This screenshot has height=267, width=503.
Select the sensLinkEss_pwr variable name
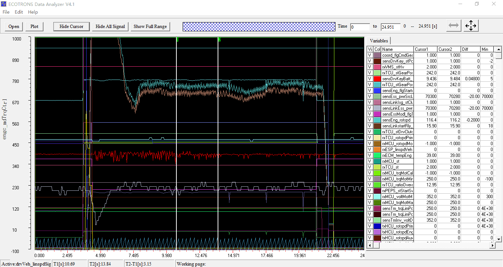398,108
